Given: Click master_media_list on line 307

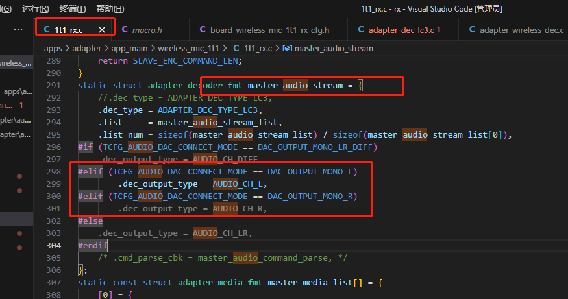Looking at the screenshot, I should tap(310, 282).
